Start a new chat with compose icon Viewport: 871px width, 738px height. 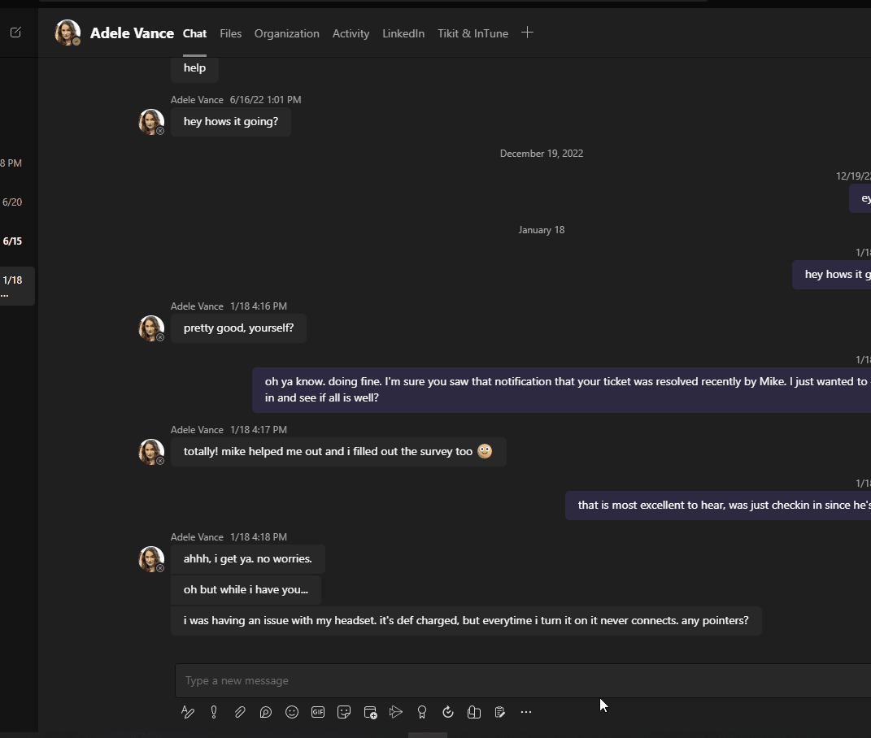point(15,33)
